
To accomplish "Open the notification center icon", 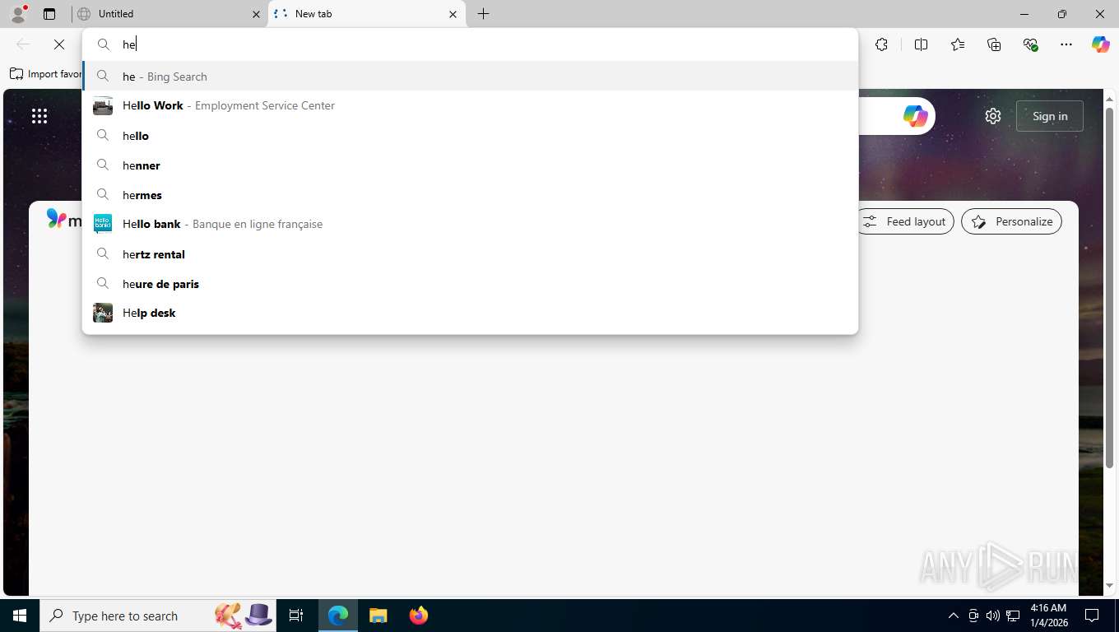I will (x=1092, y=616).
